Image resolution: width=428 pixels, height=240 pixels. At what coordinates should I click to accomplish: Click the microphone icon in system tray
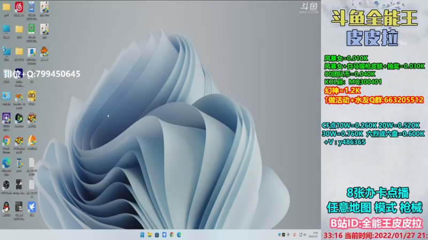coord(288,235)
